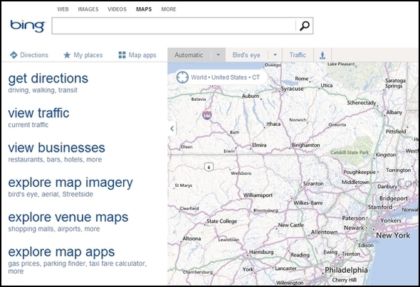Click 'Catskill State Park' label on map
Screen dimensions: 420x287
[x=350, y=152]
